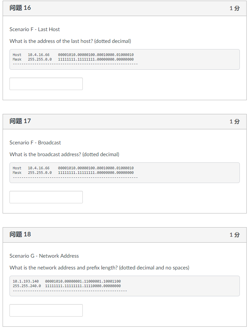
Task: Click the Scenario F - Broadcast heading
Action: (35, 142)
